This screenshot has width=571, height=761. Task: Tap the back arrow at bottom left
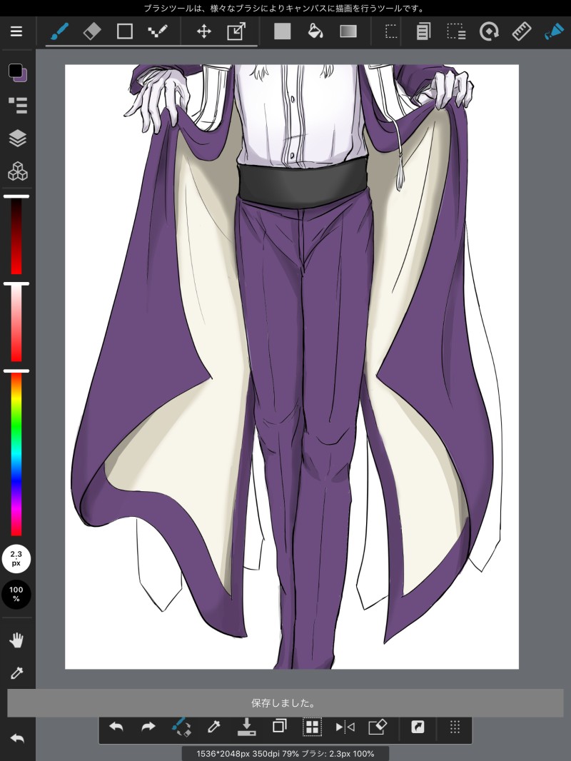17,739
